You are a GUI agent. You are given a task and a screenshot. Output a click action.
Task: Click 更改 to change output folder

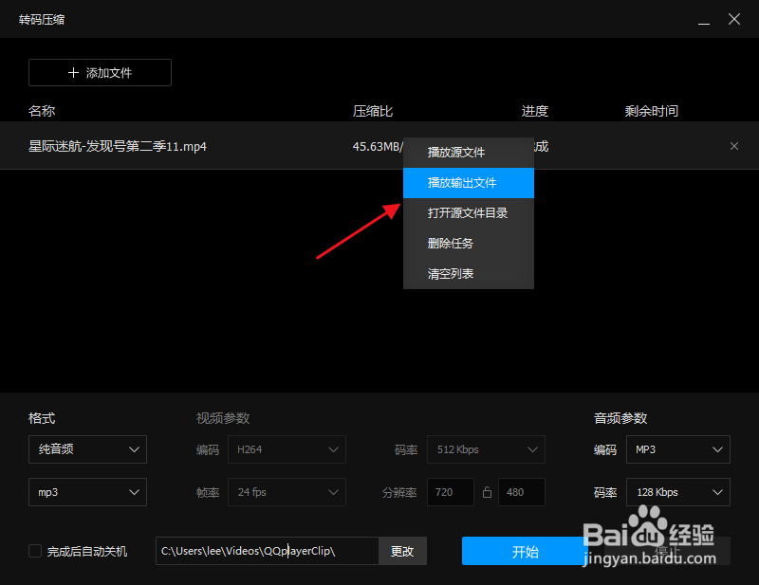point(402,551)
